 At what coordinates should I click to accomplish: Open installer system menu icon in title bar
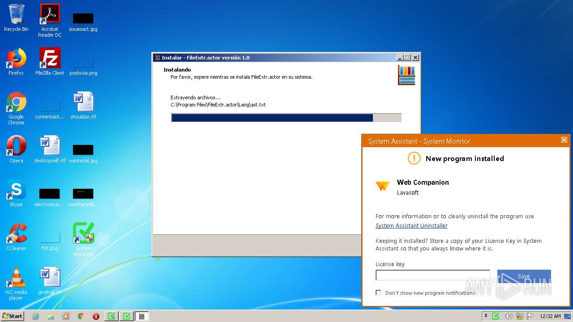coord(157,58)
